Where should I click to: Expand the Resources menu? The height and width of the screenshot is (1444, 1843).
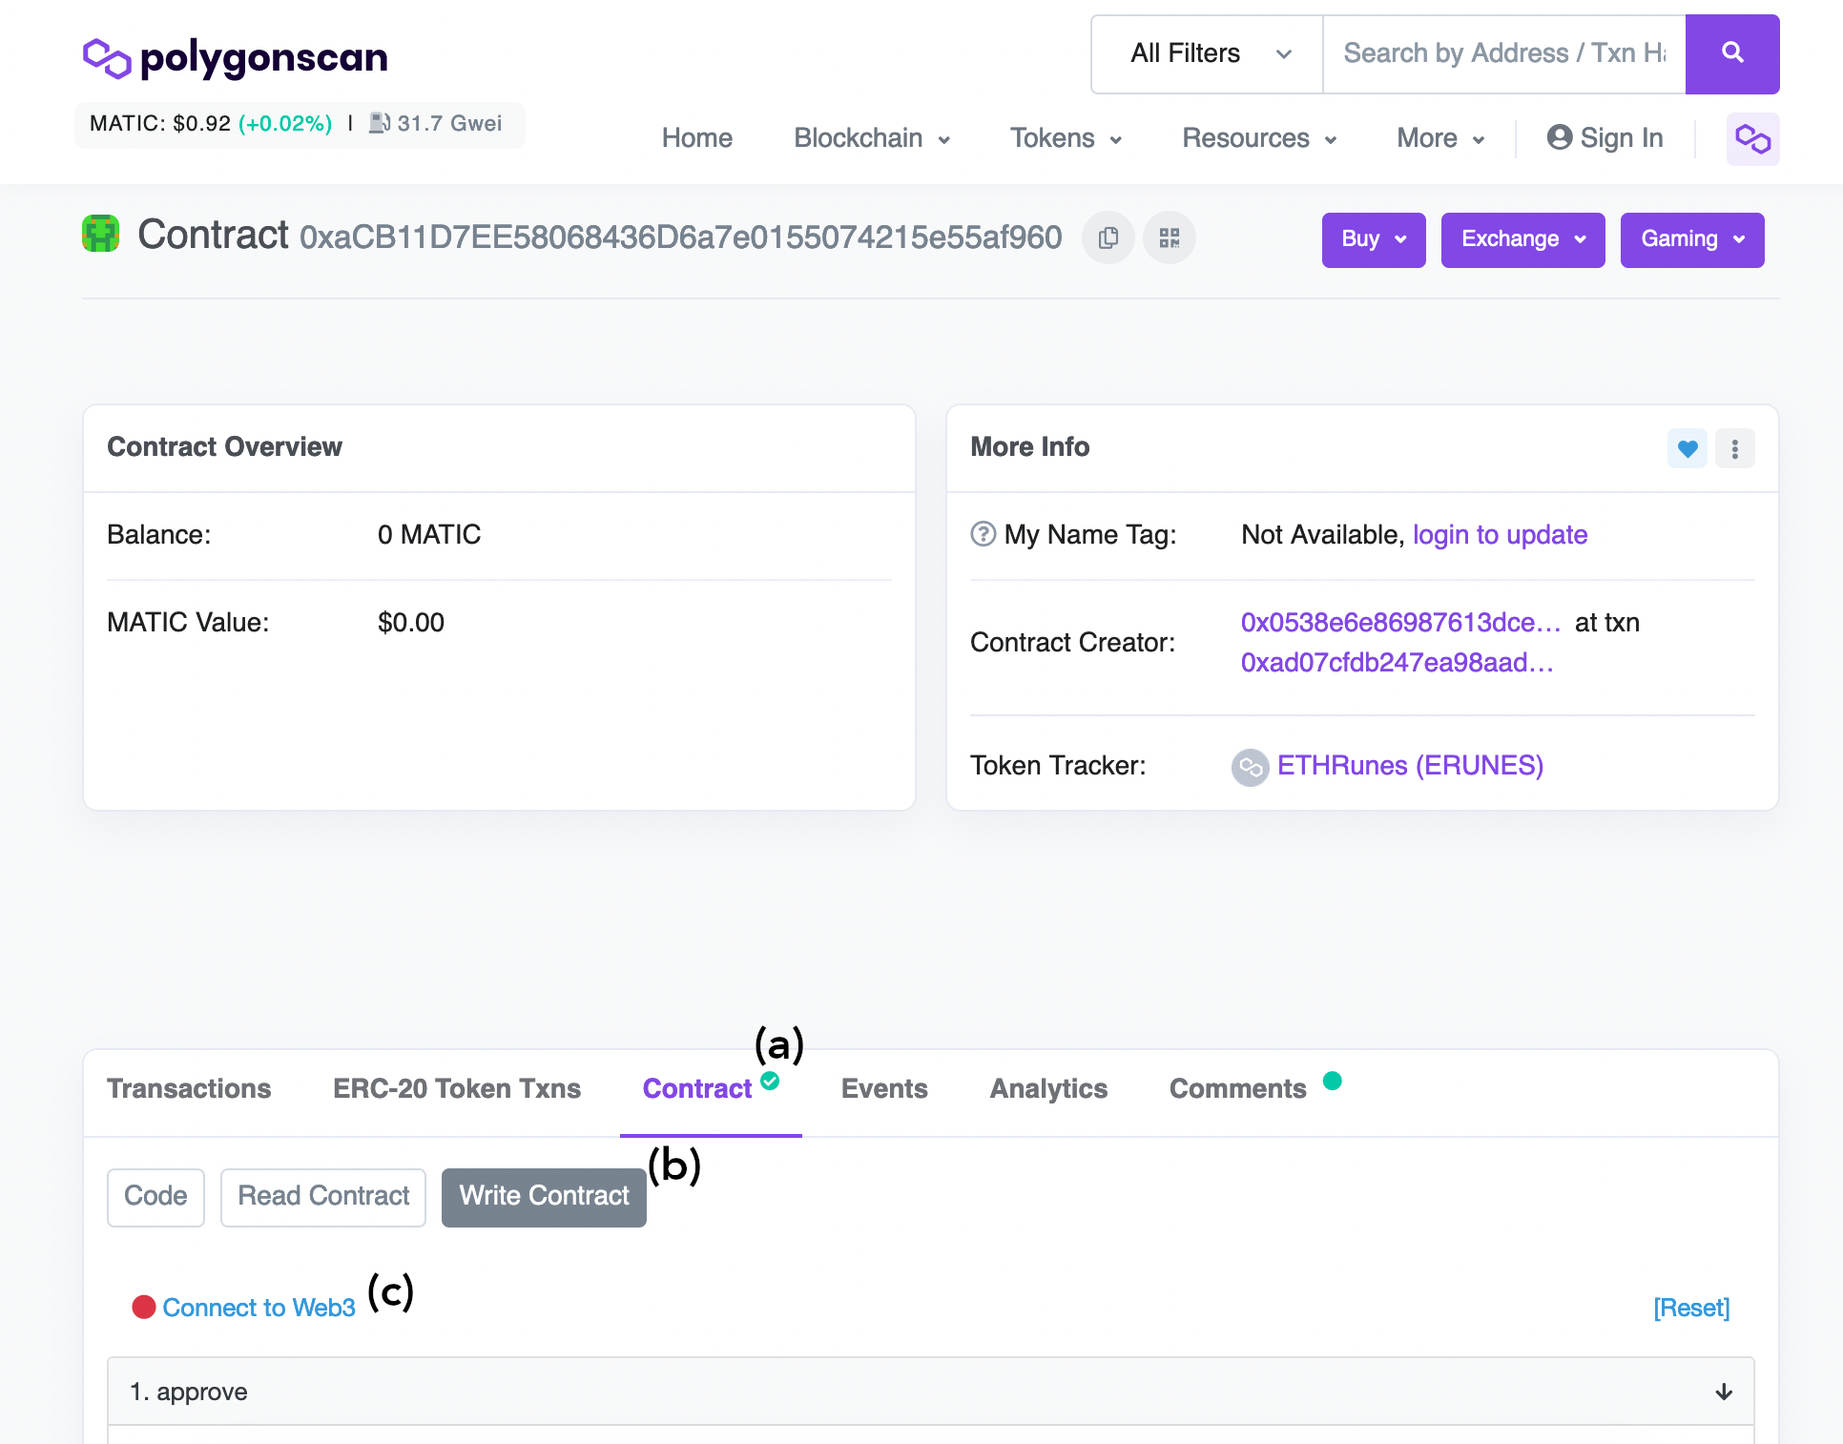tap(1259, 138)
